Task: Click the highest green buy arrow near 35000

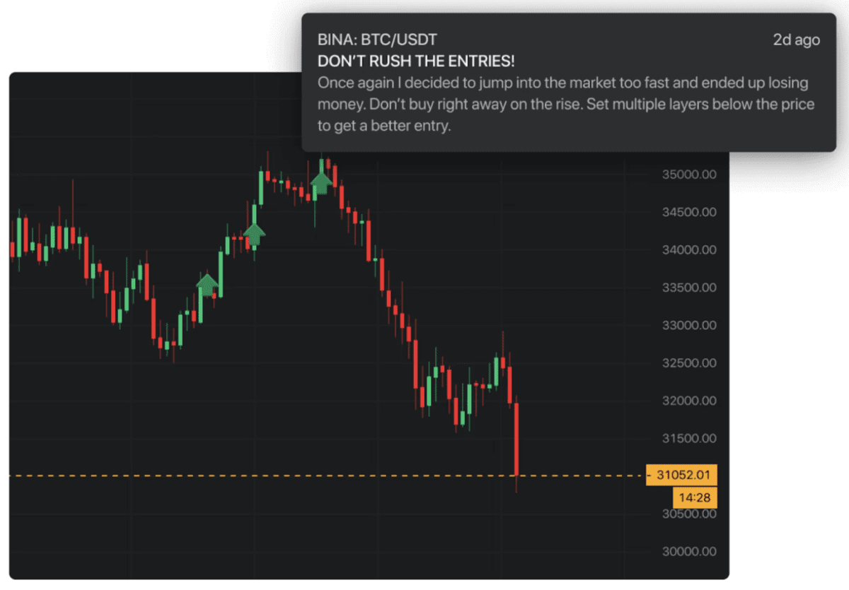Action: pyautogui.click(x=321, y=183)
